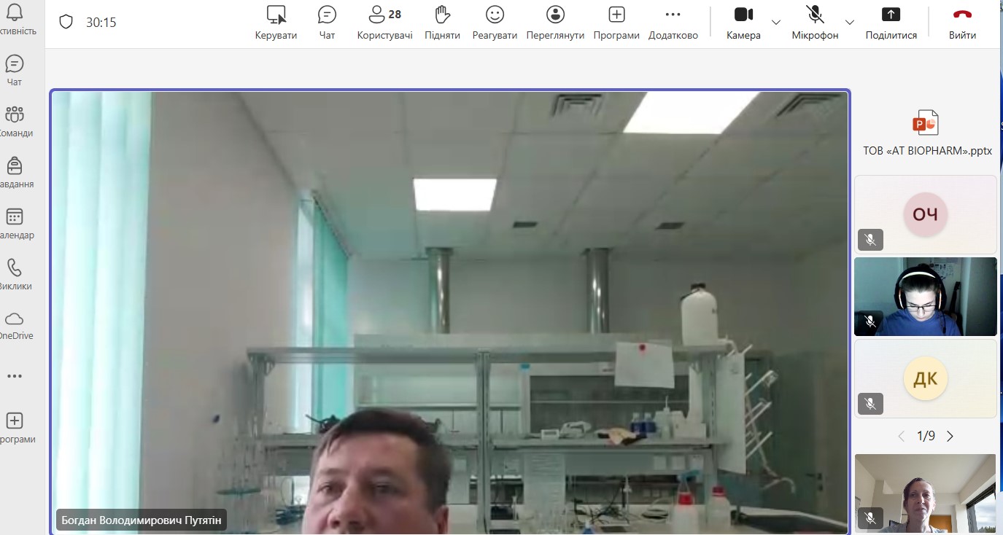Image resolution: width=1003 pixels, height=535 pixels.
Task: Toggle the Камера on or off
Action: [743, 22]
